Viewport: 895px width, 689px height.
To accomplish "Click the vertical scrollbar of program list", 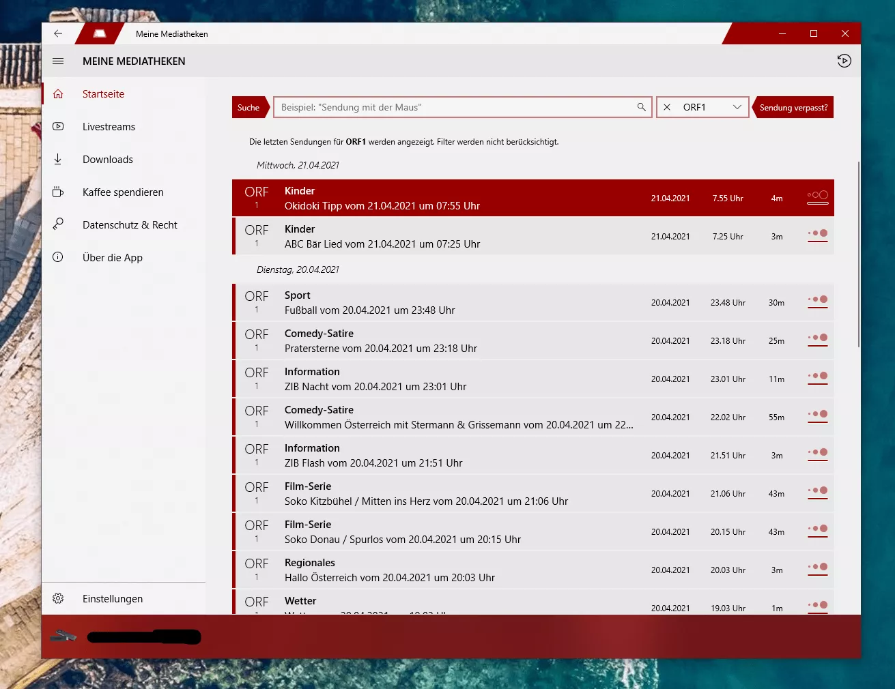I will point(858,254).
